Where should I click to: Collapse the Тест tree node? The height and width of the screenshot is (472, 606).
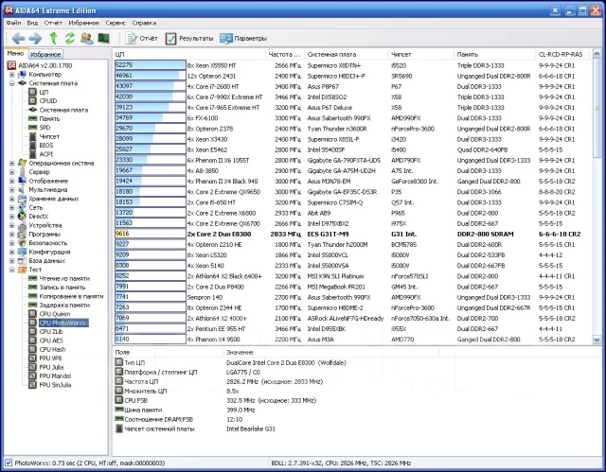pyautogui.click(x=12, y=270)
